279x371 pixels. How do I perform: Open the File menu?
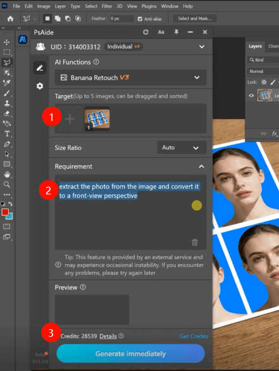(16, 6)
